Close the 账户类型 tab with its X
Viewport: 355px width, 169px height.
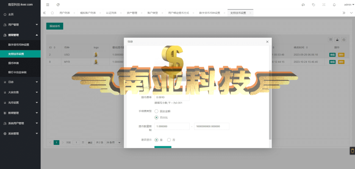click(x=162, y=13)
